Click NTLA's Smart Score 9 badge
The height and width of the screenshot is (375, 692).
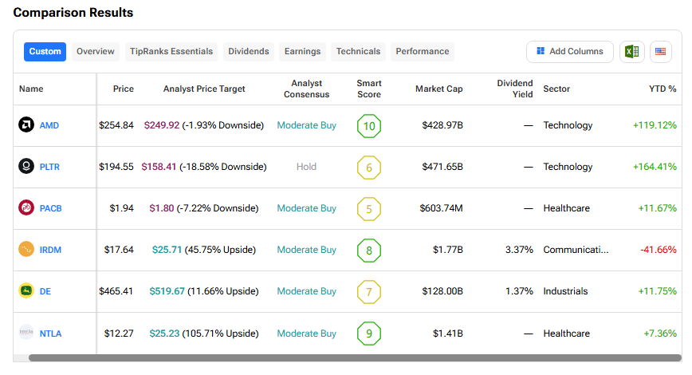pyautogui.click(x=369, y=333)
